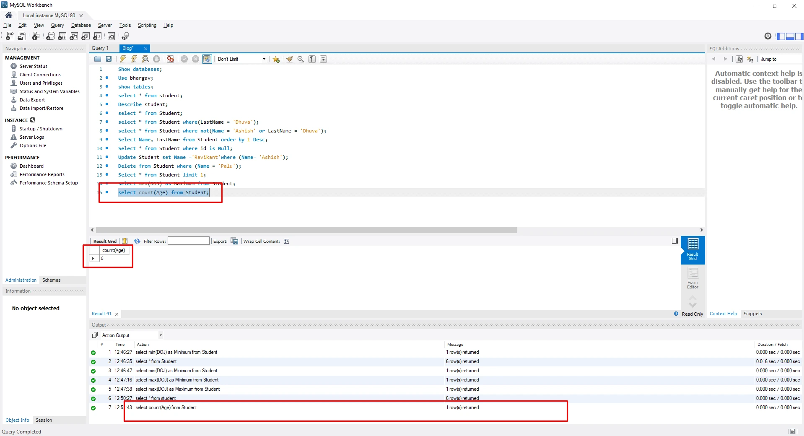804x436 pixels.
Task: Switch to the Schemas tab
Action: coord(51,280)
